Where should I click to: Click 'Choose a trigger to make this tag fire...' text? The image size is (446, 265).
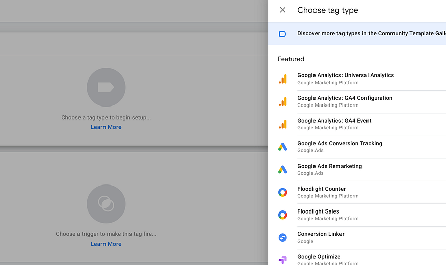coord(106,234)
